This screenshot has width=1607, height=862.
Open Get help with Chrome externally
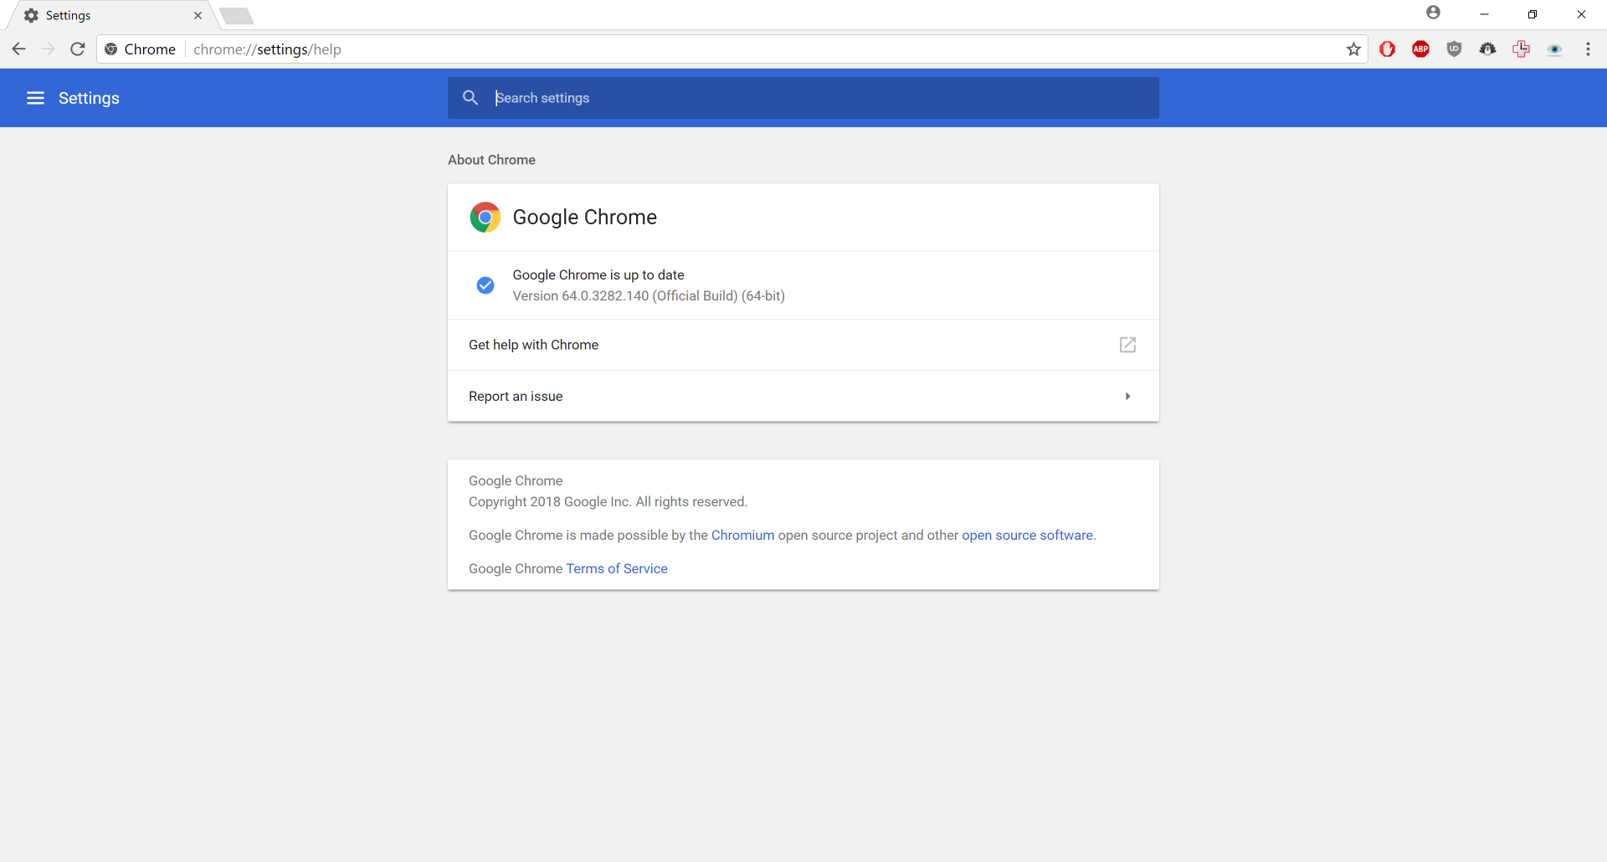coord(1127,345)
